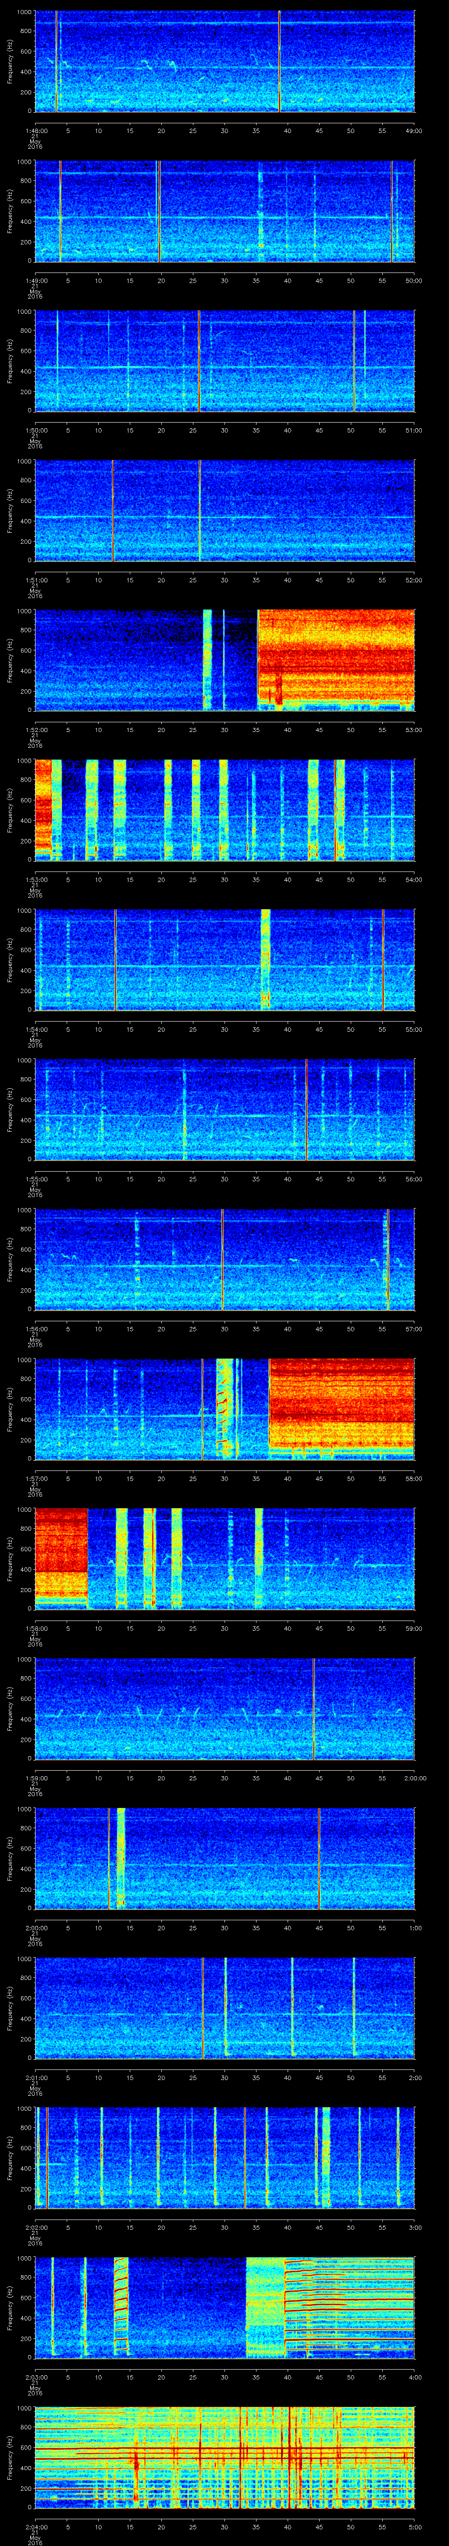449x2546 pixels.
Task: Click the Frequency (Hz) axis label of the 1:48:00 panel
Action: point(10,61)
